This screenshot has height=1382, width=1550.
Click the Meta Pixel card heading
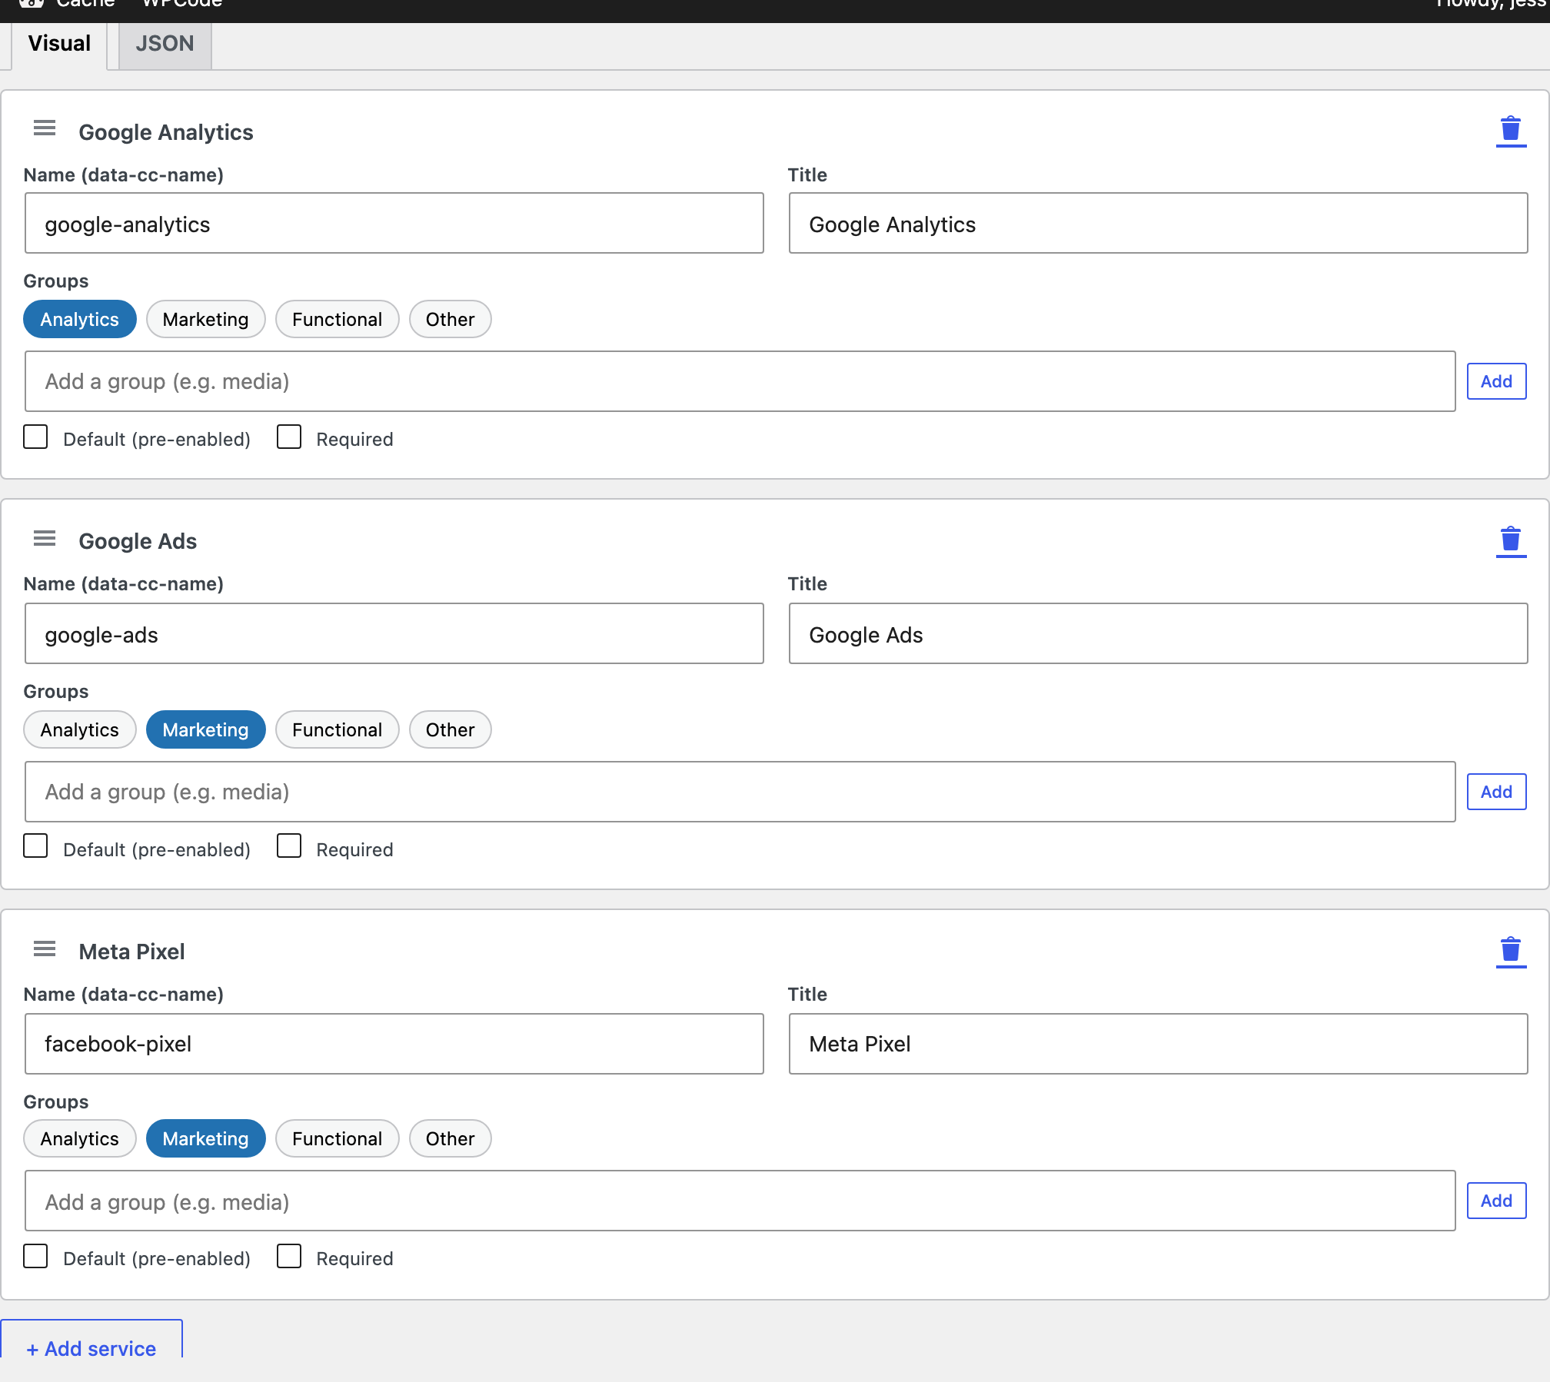pos(131,952)
